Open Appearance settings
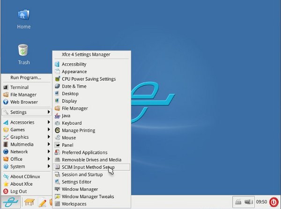 92,72
